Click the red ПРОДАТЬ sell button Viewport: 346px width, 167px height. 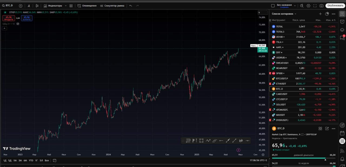point(9,18)
